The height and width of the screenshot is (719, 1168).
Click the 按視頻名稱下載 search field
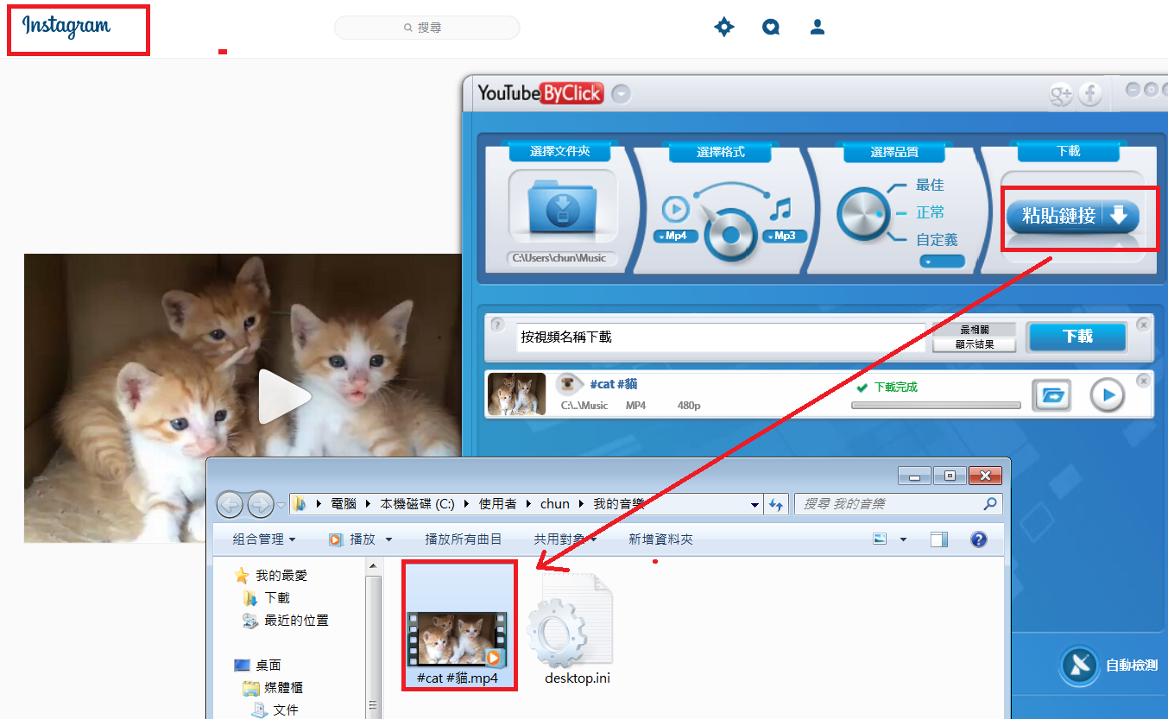[721, 337]
